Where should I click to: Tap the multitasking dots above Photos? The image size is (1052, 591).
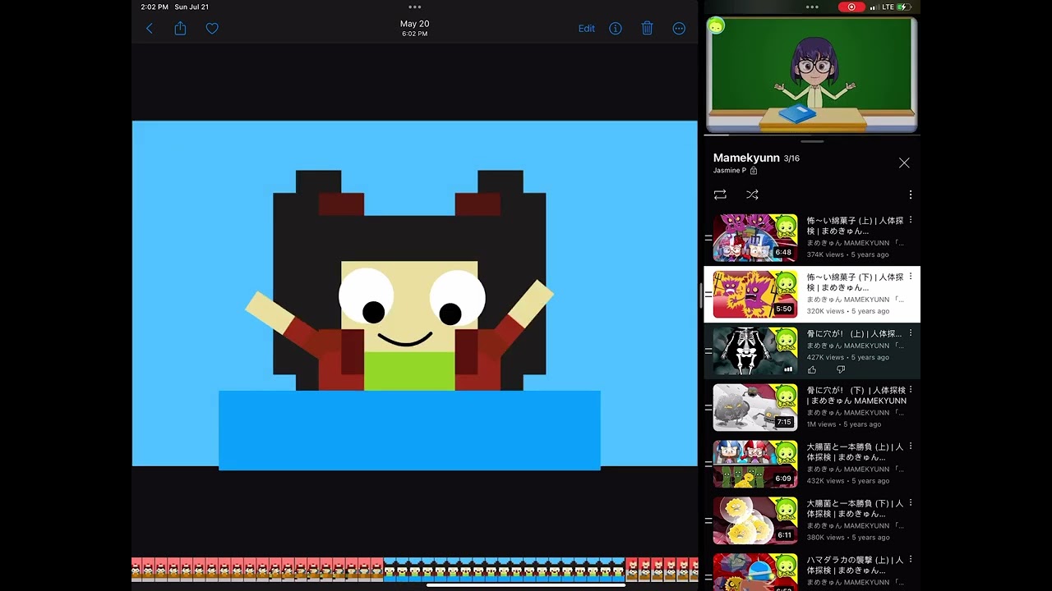pyautogui.click(x=414, y=7)
